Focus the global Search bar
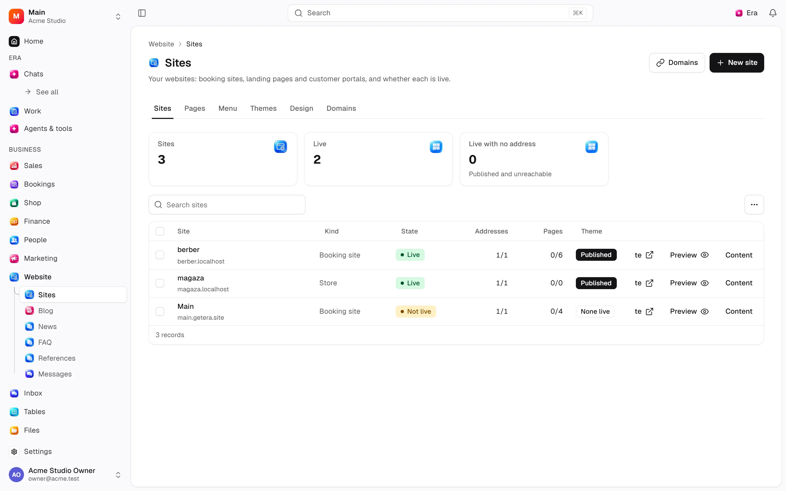 point(440,13)
